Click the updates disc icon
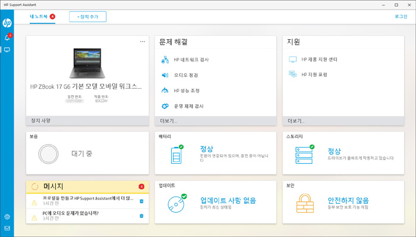The image size is (416, 237). click(177, 204)
